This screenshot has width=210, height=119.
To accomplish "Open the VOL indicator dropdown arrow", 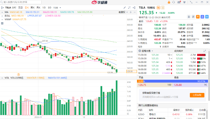I will (2, 78).
